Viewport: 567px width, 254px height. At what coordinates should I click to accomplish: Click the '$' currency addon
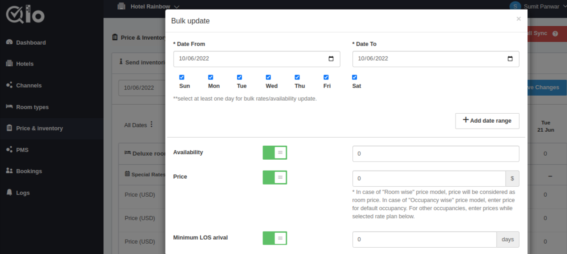[x=512, y=179]
